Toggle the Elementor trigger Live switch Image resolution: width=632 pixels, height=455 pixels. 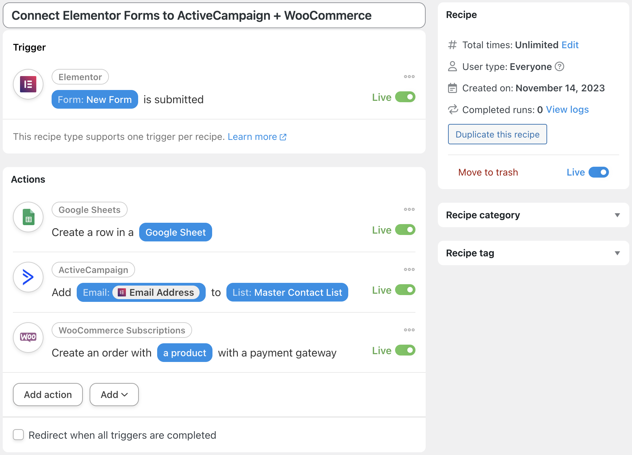coord(405,97)
